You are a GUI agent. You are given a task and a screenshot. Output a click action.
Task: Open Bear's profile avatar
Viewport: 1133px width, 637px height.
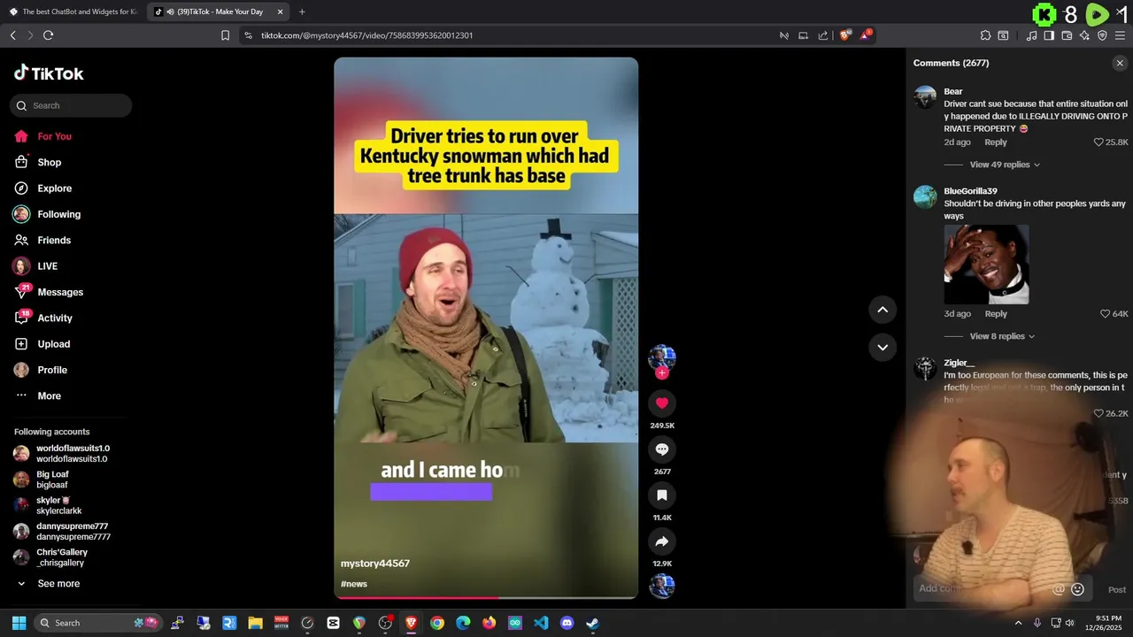click(x=925, y=96)
